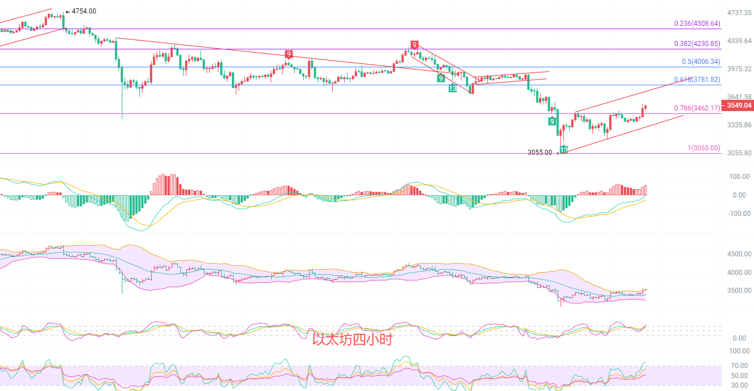Select the 0.236(4508.64) Fibonacci level label
The height and width of the screenshot is (391, 754).
[x=697, y=24]
